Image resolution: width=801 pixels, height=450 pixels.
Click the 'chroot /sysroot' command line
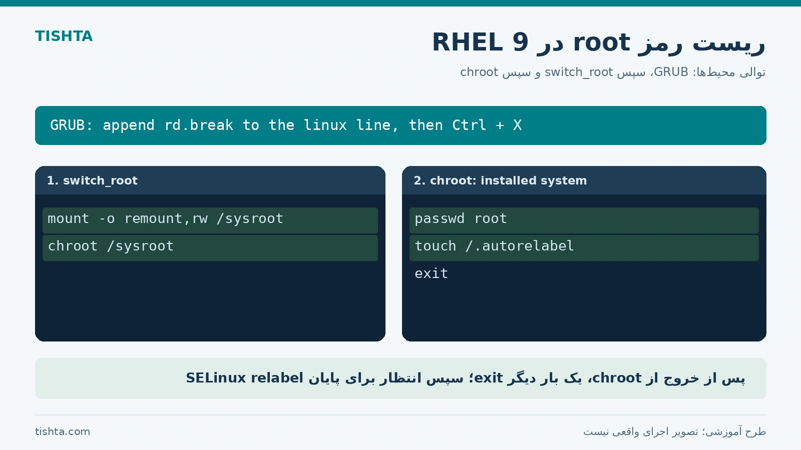210,248
